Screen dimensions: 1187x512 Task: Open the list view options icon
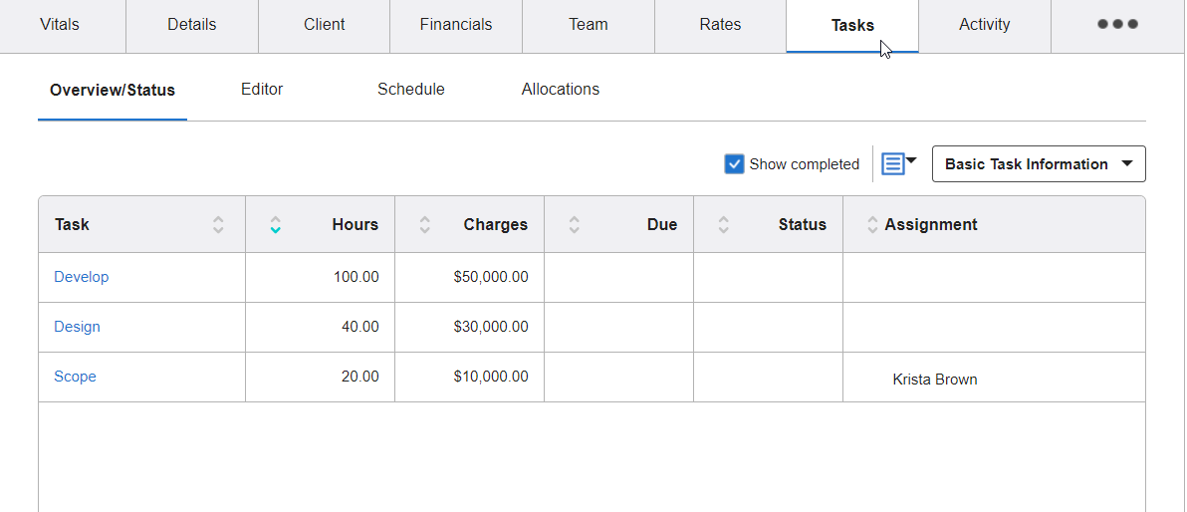(x=898, y=164)
